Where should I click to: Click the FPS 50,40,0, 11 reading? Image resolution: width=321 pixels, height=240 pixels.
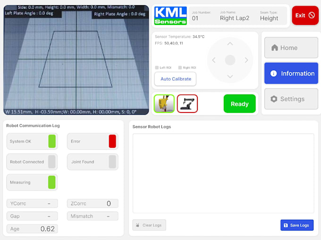coord(169,43)
